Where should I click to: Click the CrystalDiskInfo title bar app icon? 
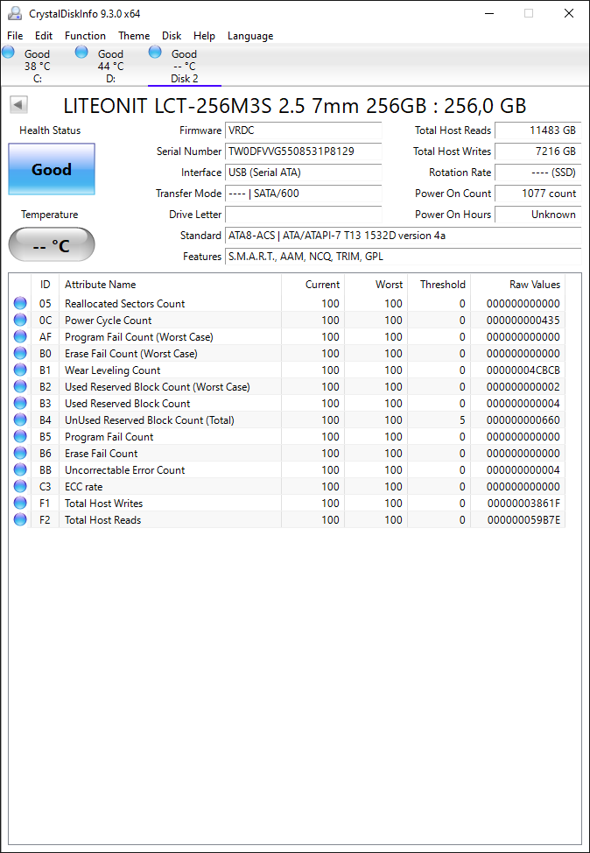point(15,14)
